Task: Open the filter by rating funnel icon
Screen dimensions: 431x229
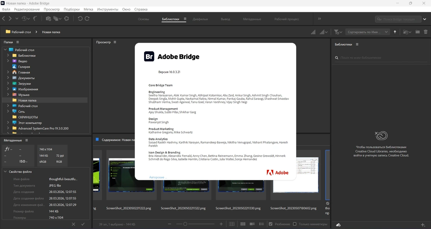Action: point(338,32)
